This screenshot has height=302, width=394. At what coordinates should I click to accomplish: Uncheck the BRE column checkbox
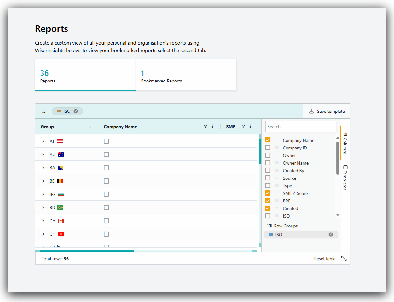tap(268, 201)
